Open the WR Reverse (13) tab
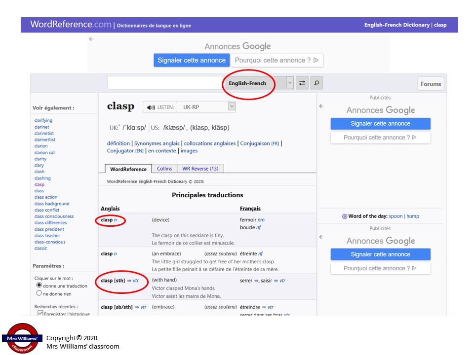 pos(200,169)
